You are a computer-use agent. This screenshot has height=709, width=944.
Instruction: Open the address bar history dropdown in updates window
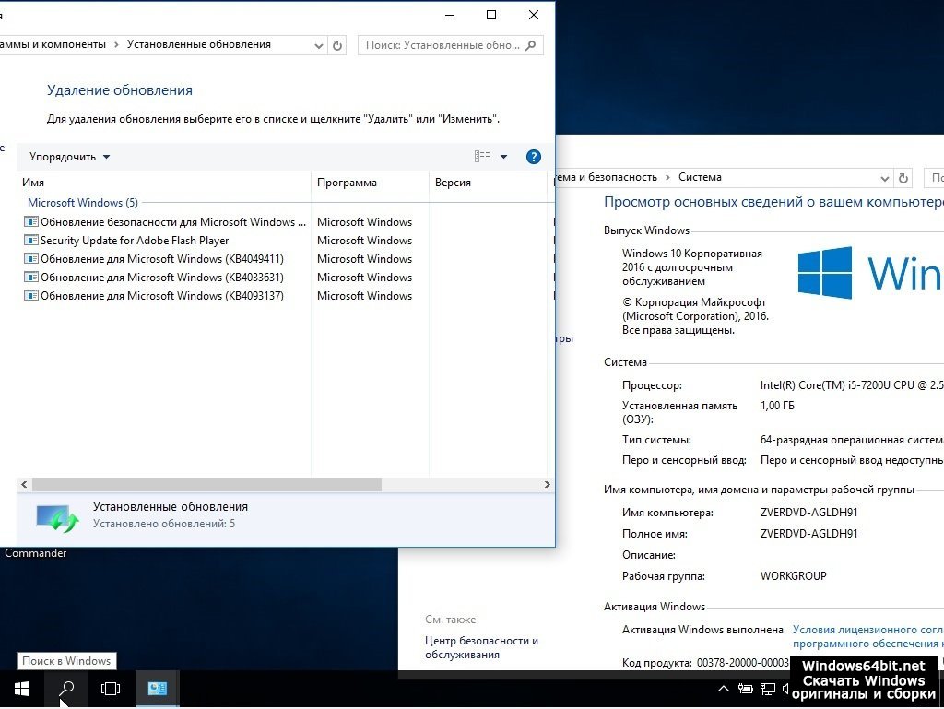pyautogui.click(x=319, y=44)
